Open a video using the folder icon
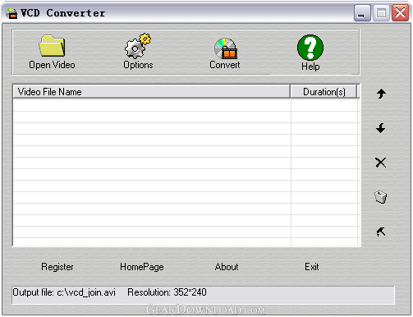Image resolution: width=413 pixels, height=317 pixels. tap(52, 46)
